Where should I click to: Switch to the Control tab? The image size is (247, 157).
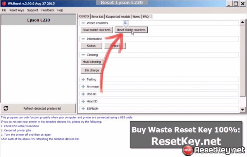tap(84, 16)
